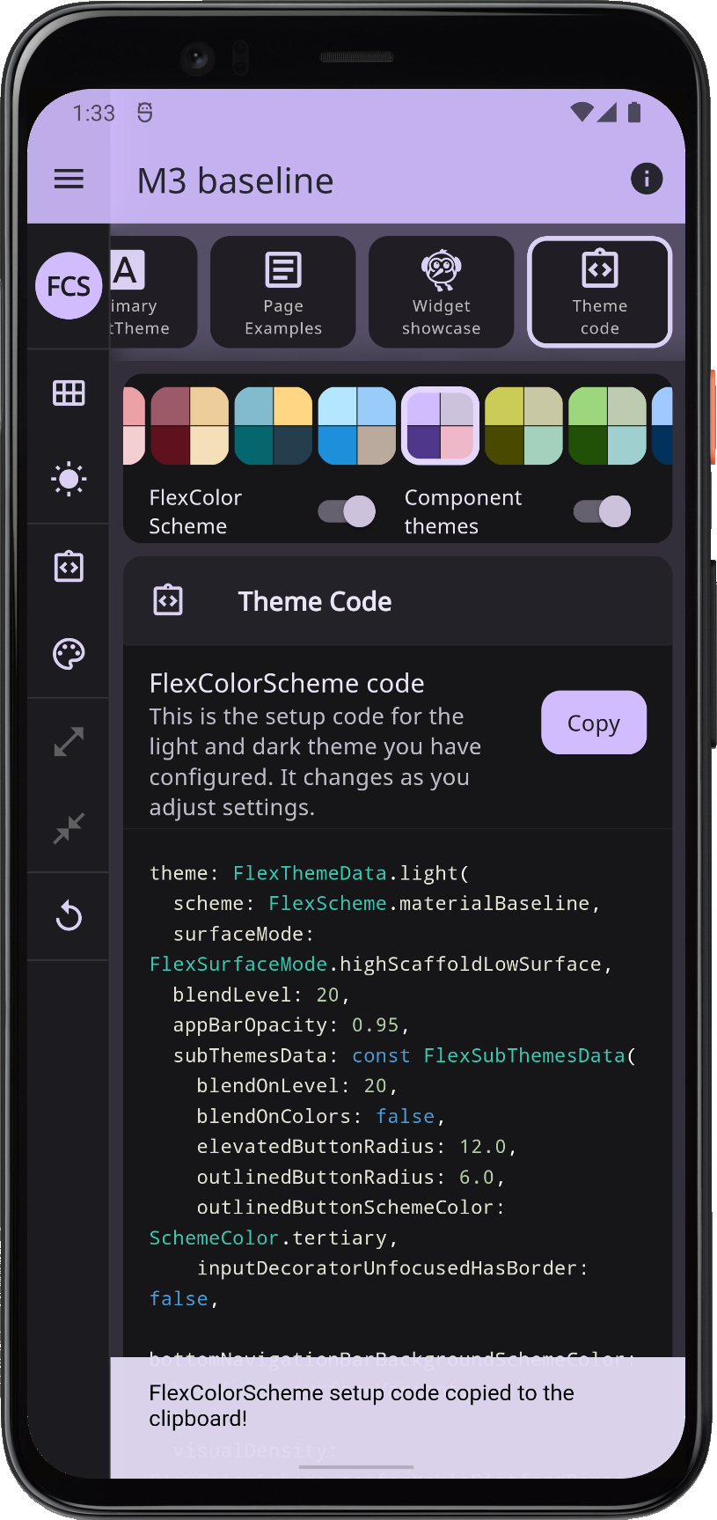Select the Theme code tab
Viewport: 717px width, 1520px height.
(600, 292)
